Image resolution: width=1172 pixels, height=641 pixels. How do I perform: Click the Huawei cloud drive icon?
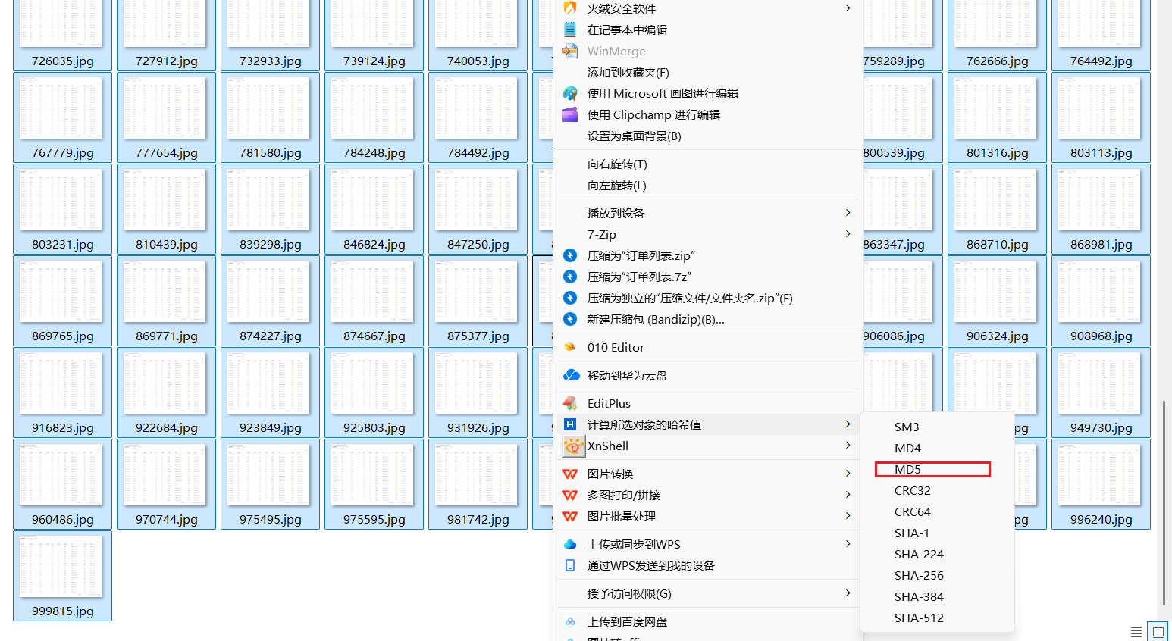pos(571,375)
